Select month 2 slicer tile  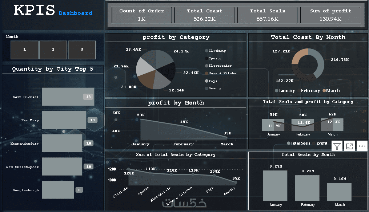tap(53, 50)
